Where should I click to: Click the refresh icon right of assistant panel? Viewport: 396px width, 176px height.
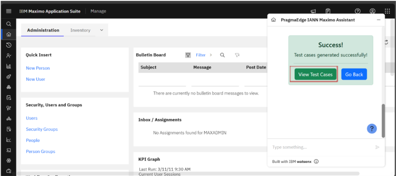[x=386, y=42]
